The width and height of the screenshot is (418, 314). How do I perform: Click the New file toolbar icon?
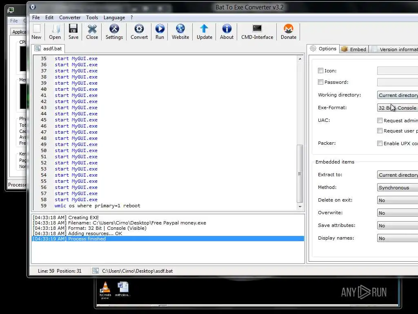click(x=36, y=29)
